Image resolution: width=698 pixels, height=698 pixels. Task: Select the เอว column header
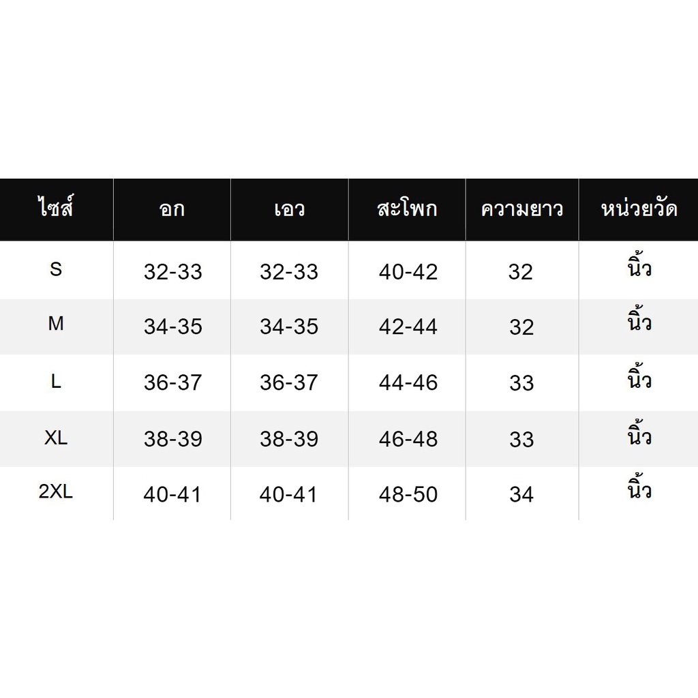point(289,209)
